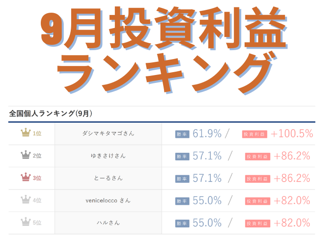The height and width of the screenshot is (246, 328).
Task: Click the light gray crown for 4th place
Action: pyautogui.click(x=26, y=201)
